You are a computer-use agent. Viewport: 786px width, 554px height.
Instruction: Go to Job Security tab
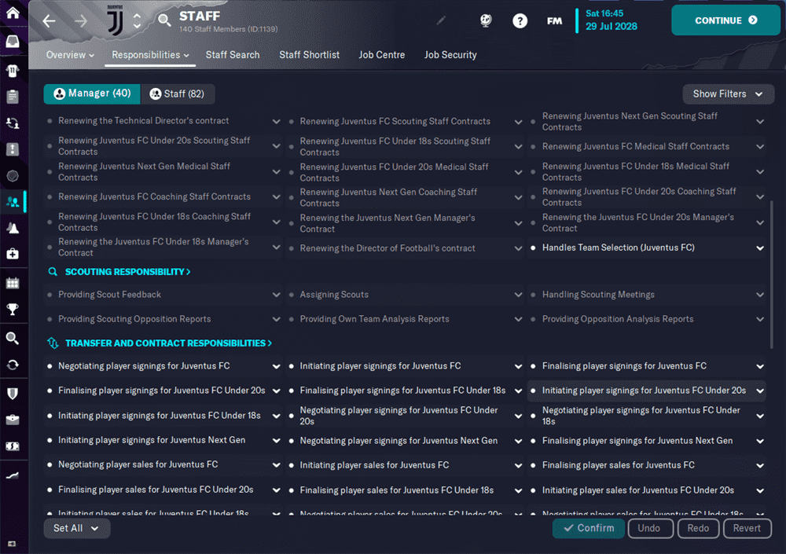click(450, 55)
